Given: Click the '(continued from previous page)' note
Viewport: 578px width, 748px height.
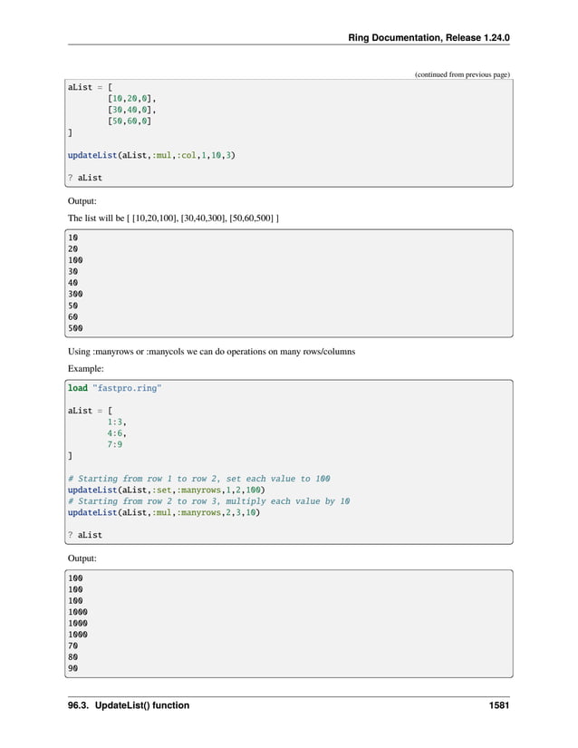Looking at the screenshot, I should pos(462,74).
